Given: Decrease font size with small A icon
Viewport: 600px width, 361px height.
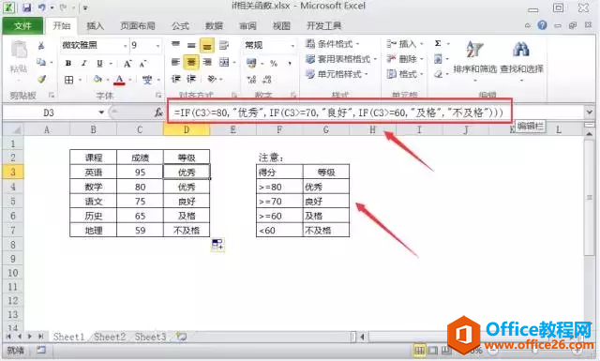Looking at the screenshot, I should [143, 64].
